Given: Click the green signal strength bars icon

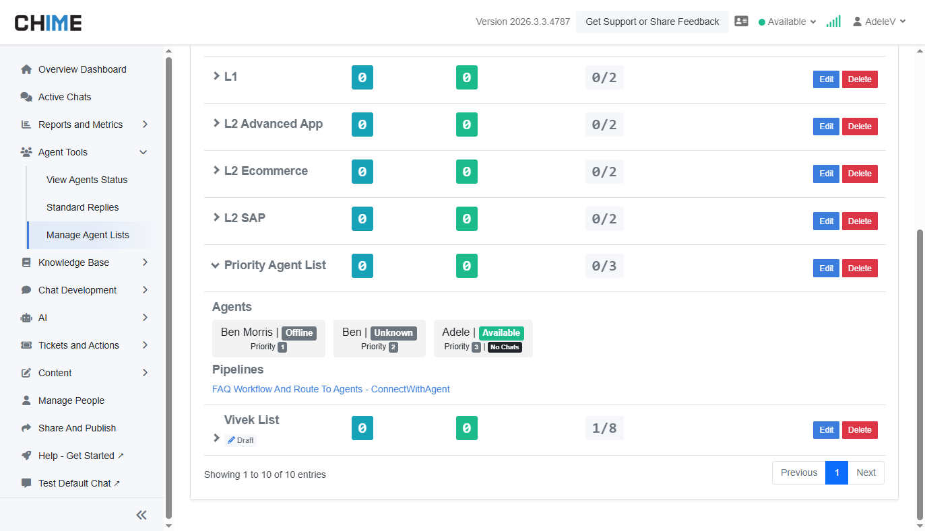Looking at the screenshot, I should (x=833, y=22).
